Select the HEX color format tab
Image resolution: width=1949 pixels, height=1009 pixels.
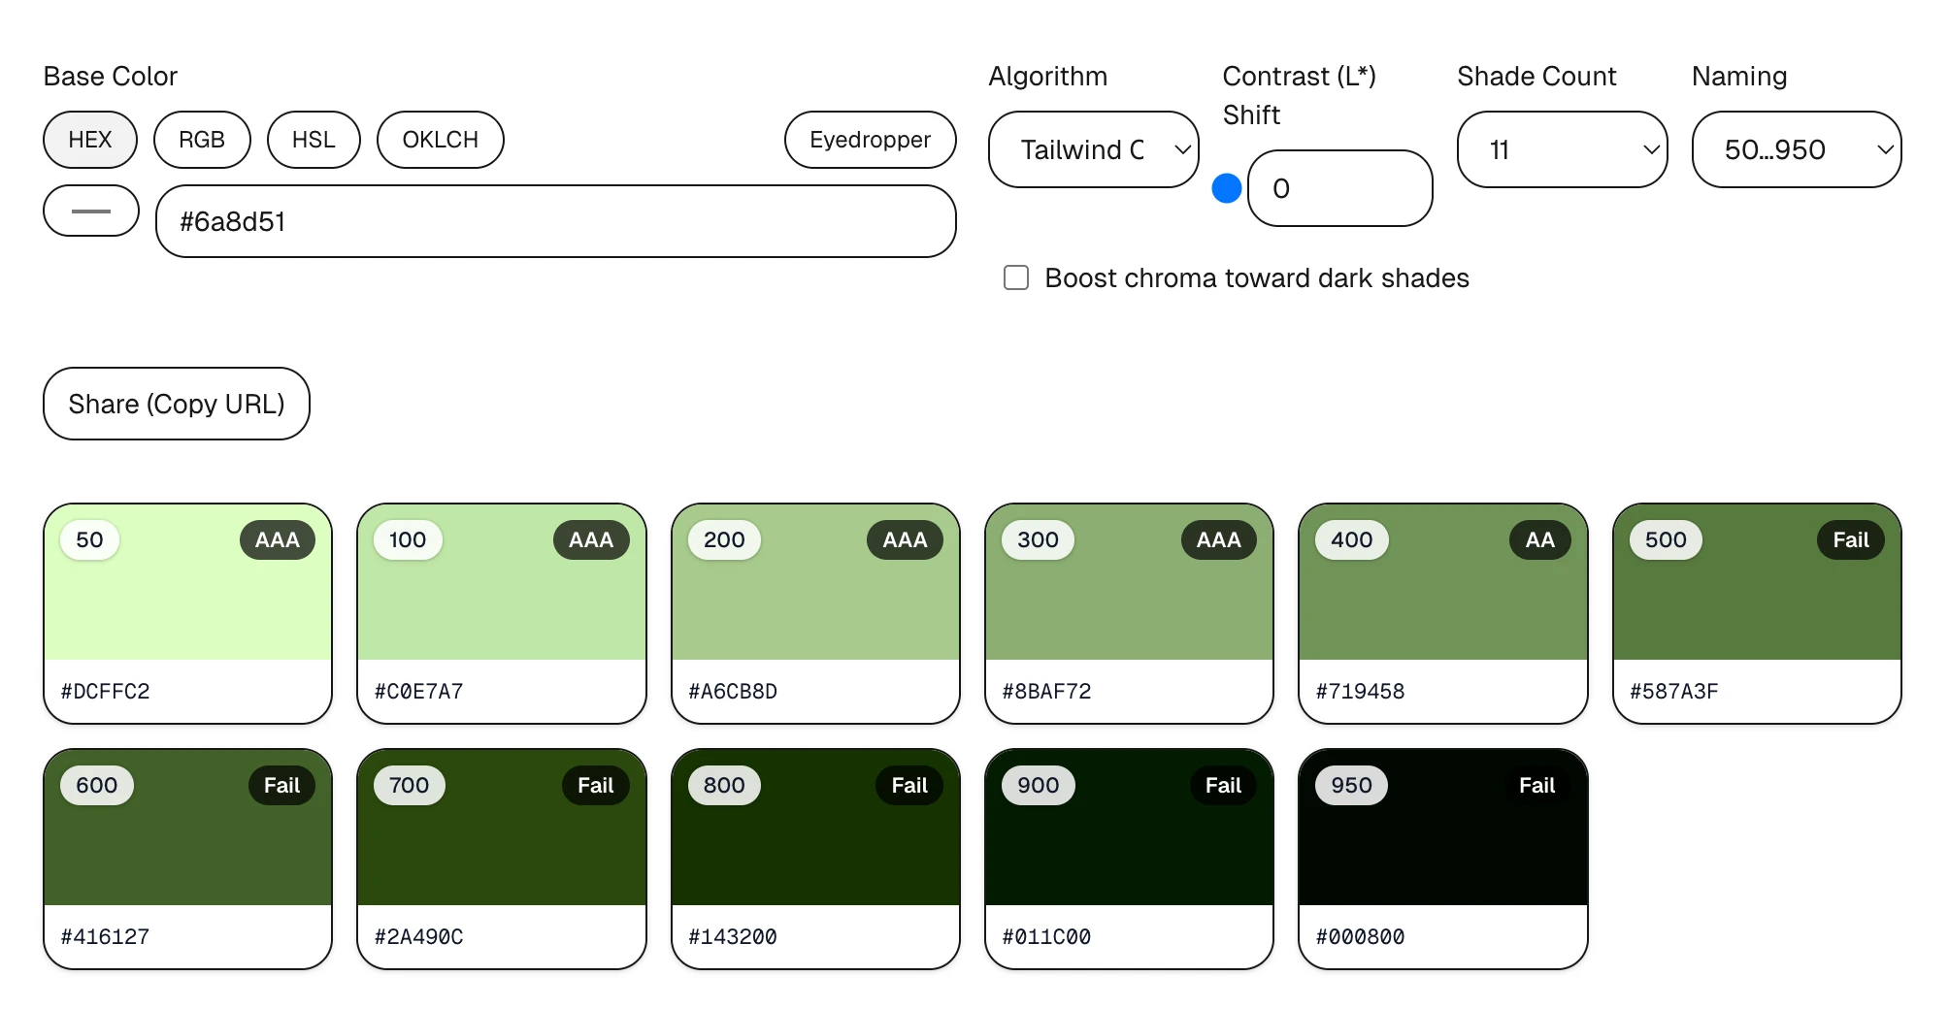(x=90, y=140)
